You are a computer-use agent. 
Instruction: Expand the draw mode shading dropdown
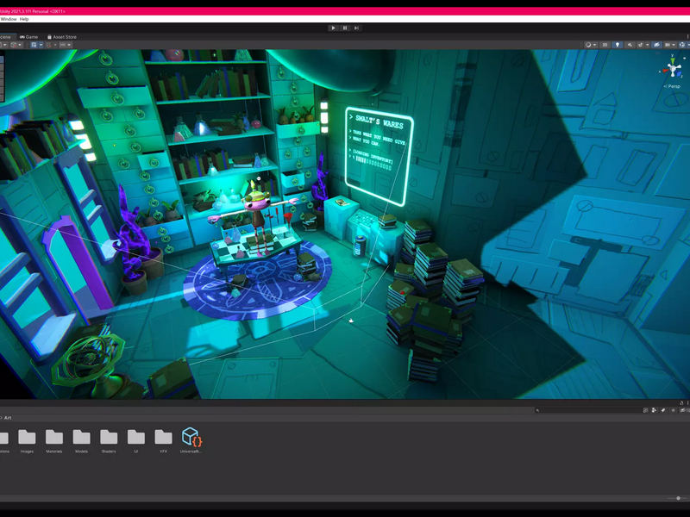(x=594, y=45)
